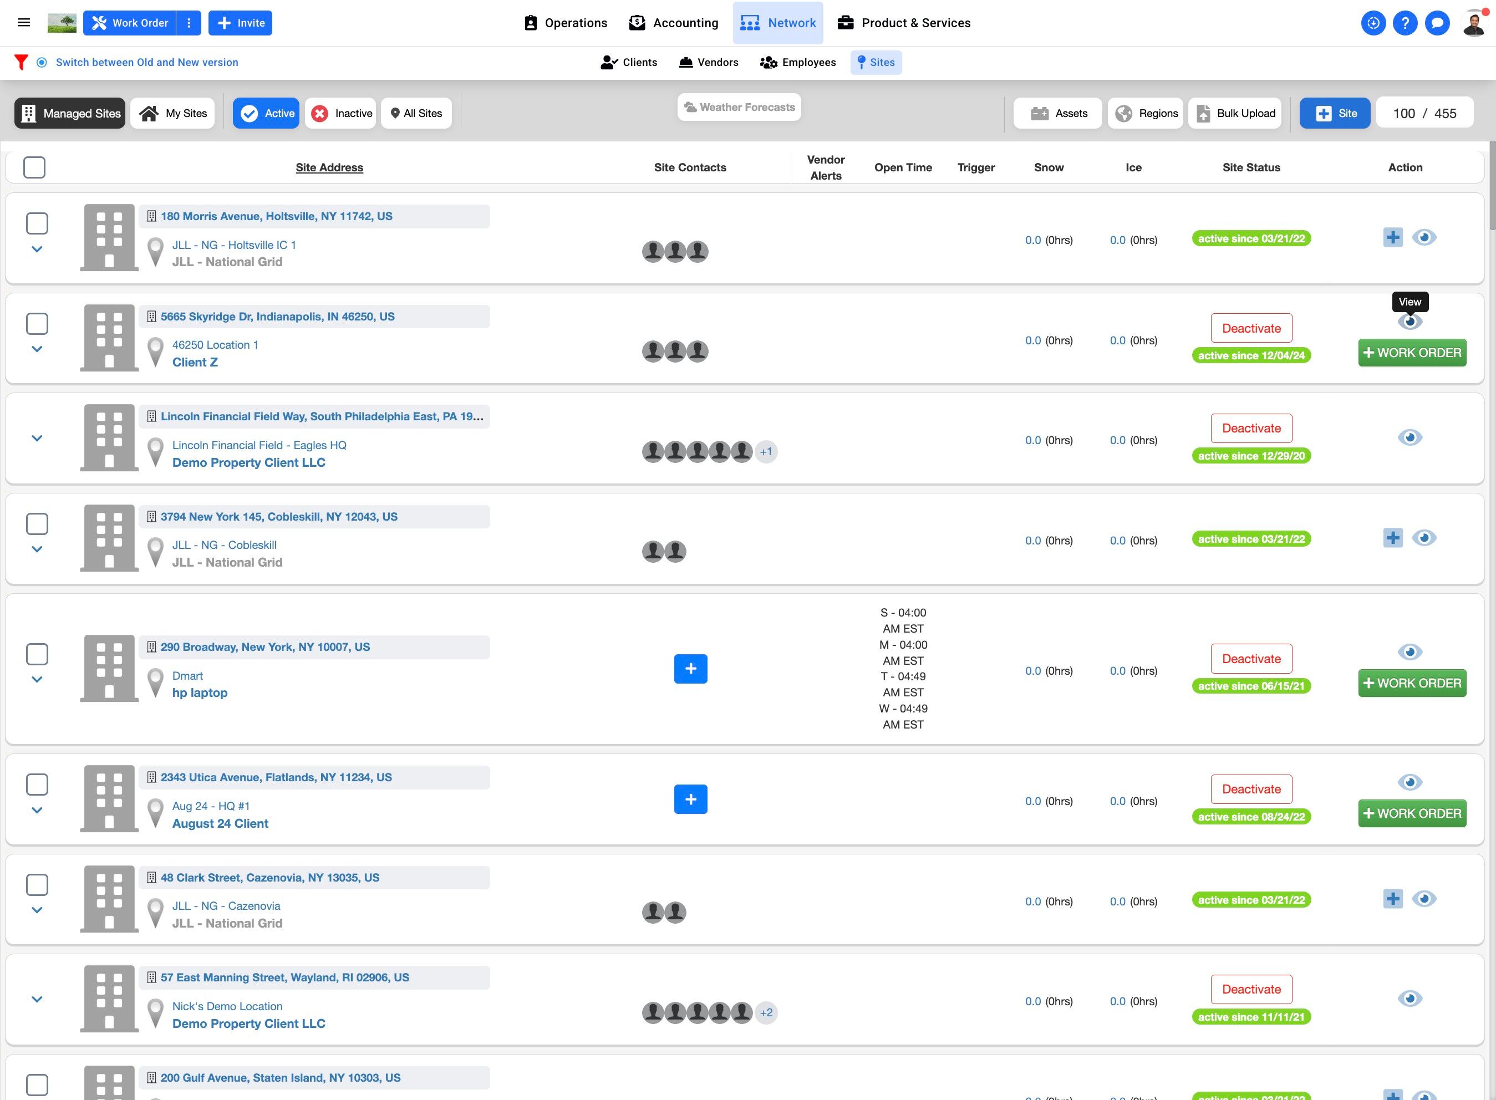
Task: Open Work Order three-dot dropdown
Action: coord(189,23)
